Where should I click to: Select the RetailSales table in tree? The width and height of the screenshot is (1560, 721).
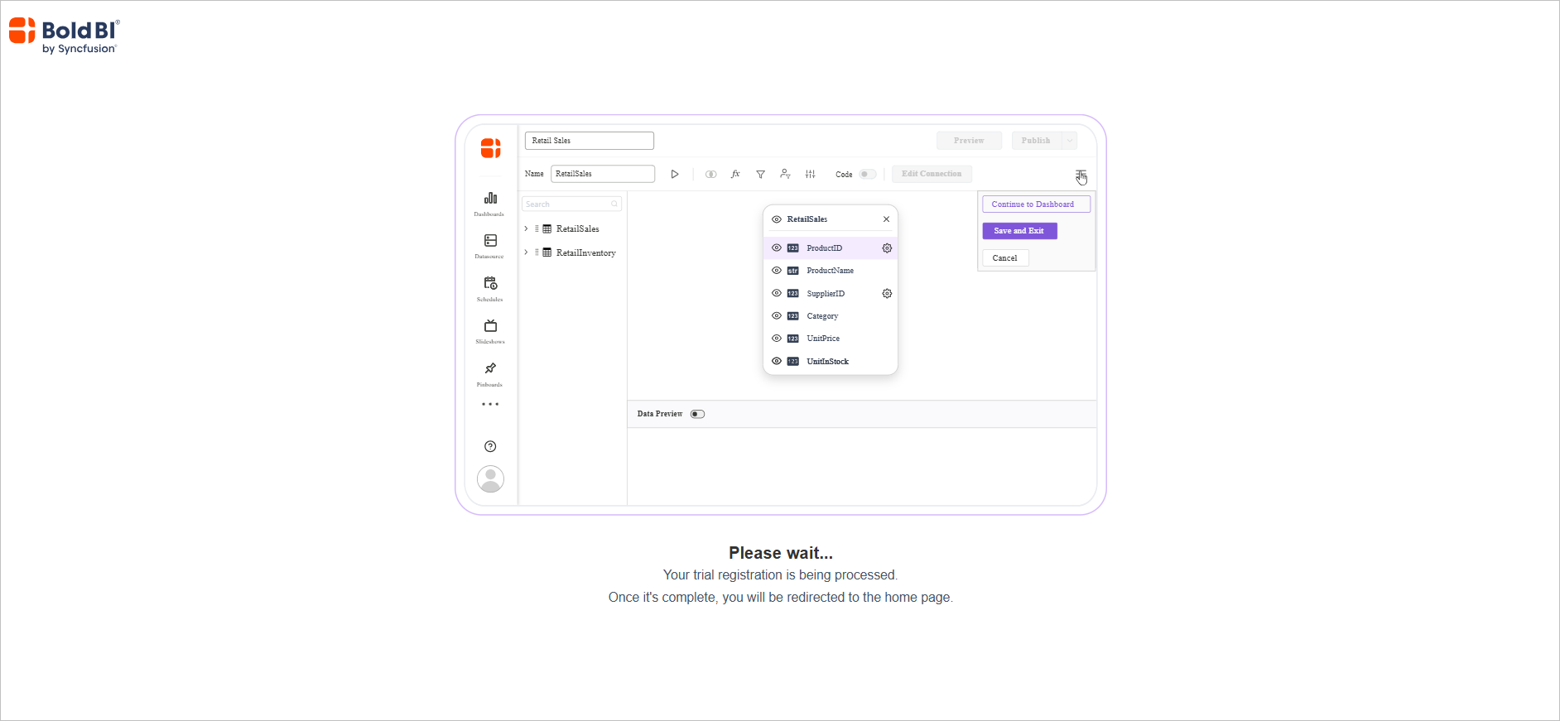tap(577, 228)
